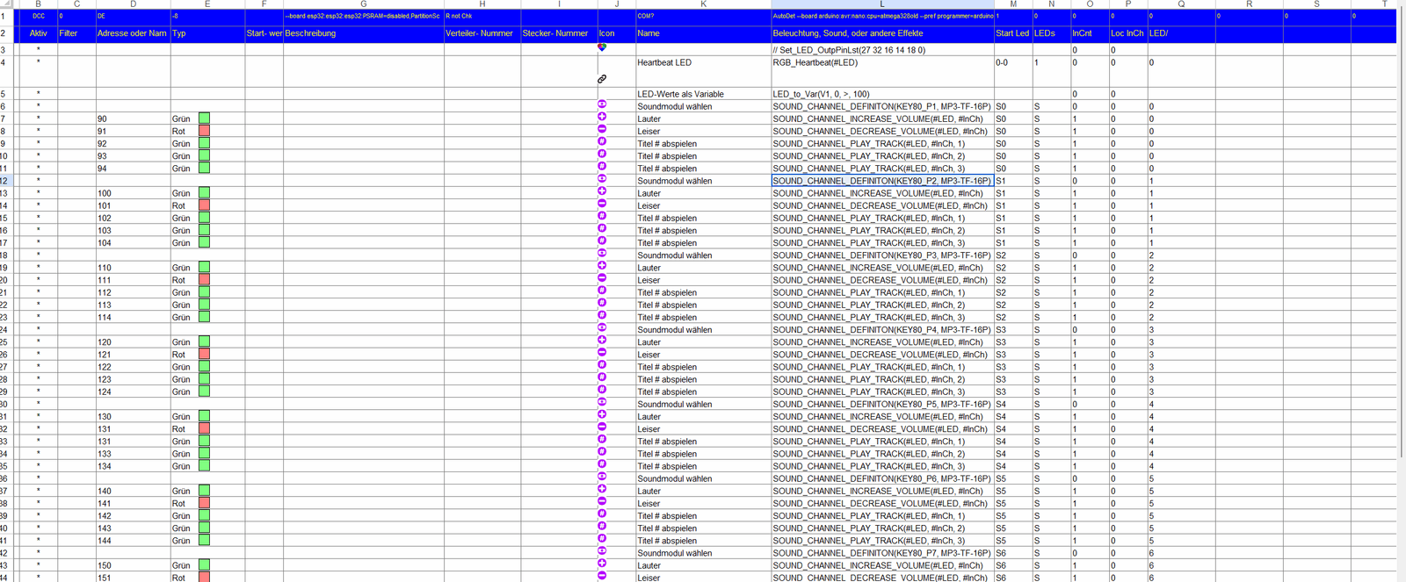
Task: Click the chain link icon beside Heartbeat LED
Action: click(x=602, y=79)
